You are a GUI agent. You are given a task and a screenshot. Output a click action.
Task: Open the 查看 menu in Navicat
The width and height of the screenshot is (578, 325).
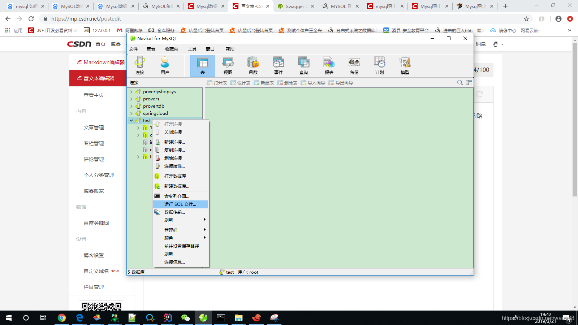[151, 49]
